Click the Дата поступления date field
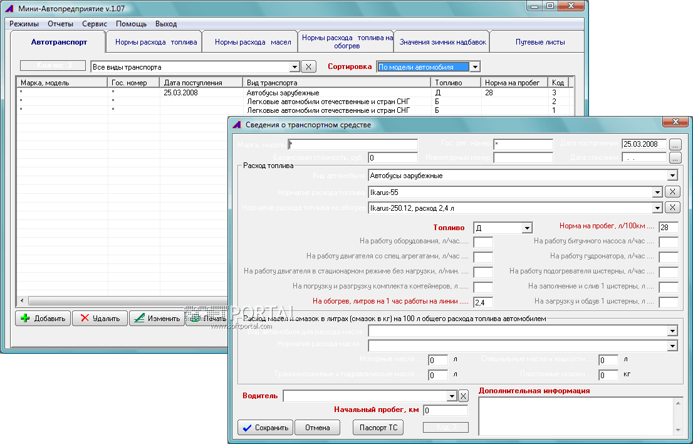 (644, 144)
